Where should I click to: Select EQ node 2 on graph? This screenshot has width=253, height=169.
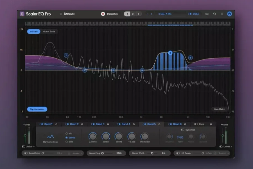click(x=85, y=70)
